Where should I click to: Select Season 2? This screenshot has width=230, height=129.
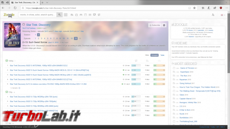coord(38,35)
